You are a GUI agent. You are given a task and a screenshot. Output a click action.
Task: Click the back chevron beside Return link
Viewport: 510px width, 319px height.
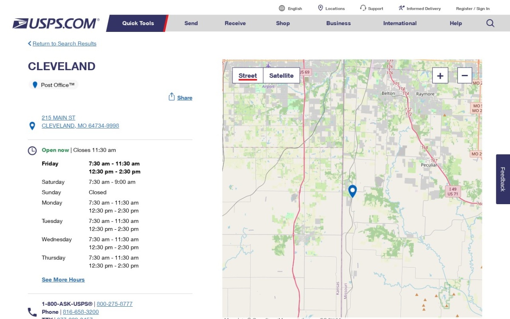[x=30, y=43]
